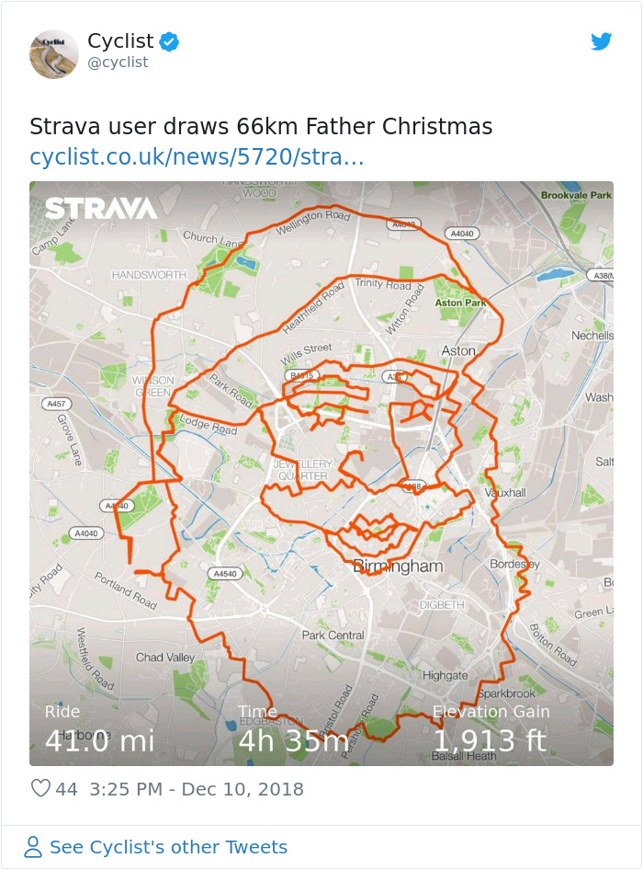Click the verified blue checkmark badge
Viewport: 643px width, 870px height.
tap(171, 40)
